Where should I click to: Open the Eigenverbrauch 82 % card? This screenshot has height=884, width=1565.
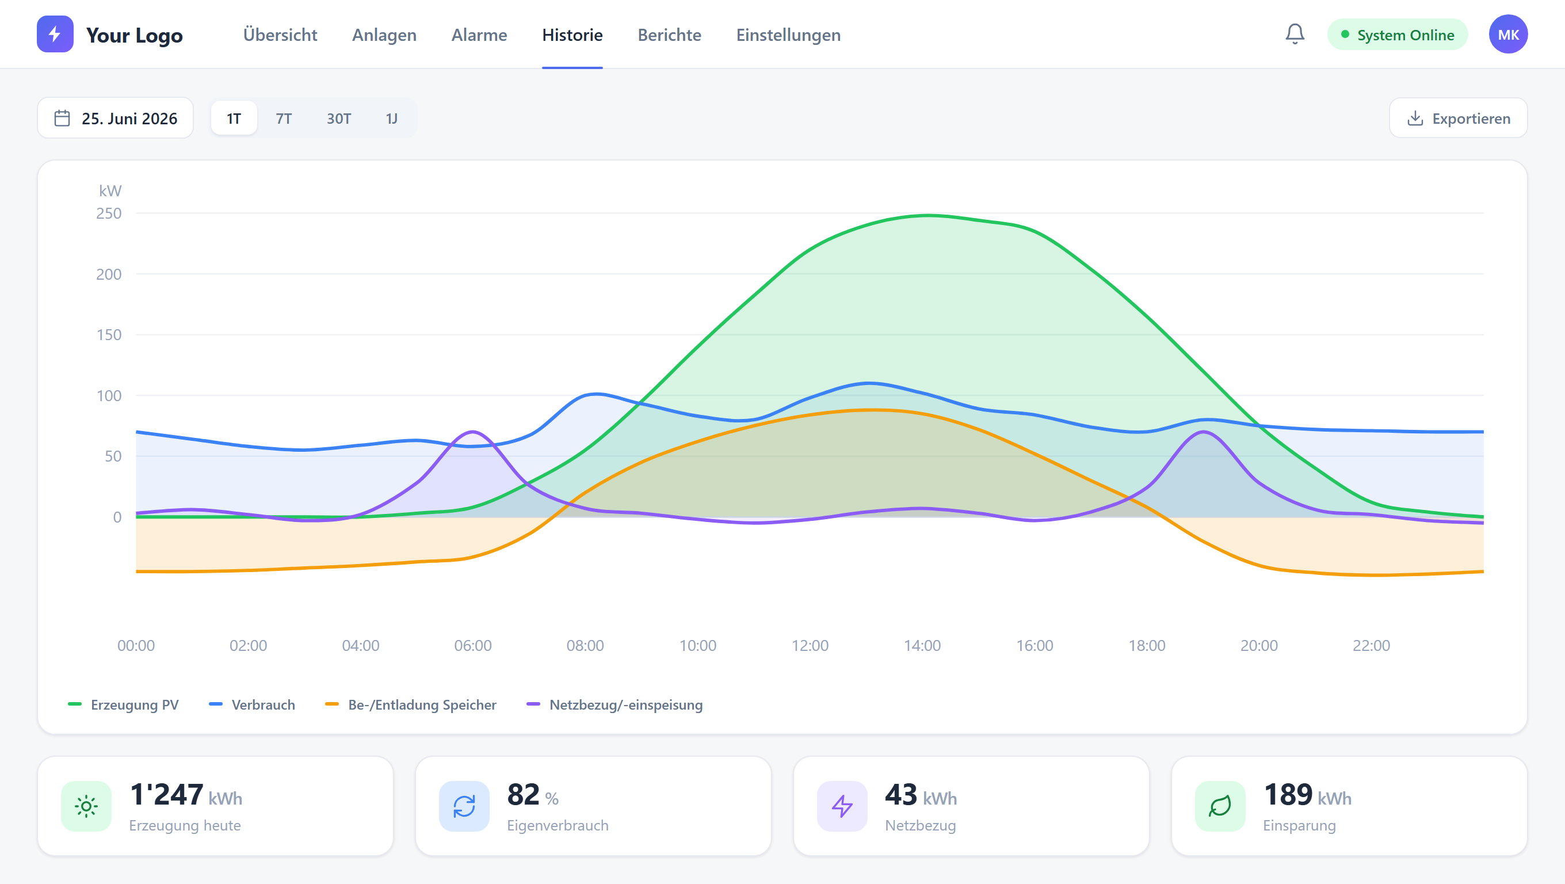click(x=593, y=806)
